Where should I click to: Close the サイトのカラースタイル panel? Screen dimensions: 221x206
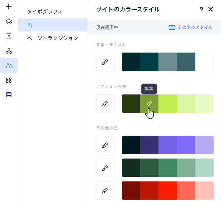[x=211, y=10]
